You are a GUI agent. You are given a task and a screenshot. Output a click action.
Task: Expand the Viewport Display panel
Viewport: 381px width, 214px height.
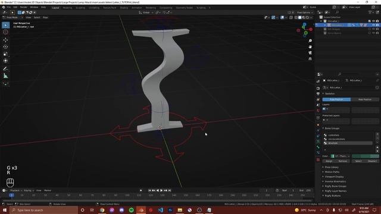[x=334, y=177]
